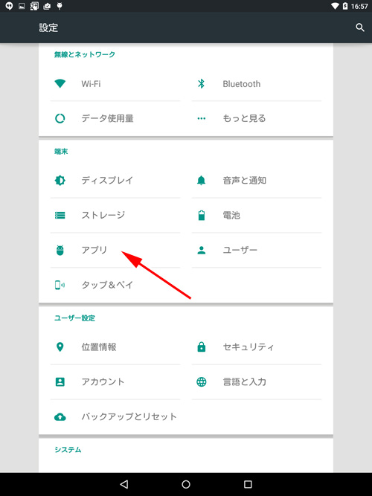This screenshot has height=496, width=372.
Task: Tap the recent apps square button
Action: pos(248,484)
